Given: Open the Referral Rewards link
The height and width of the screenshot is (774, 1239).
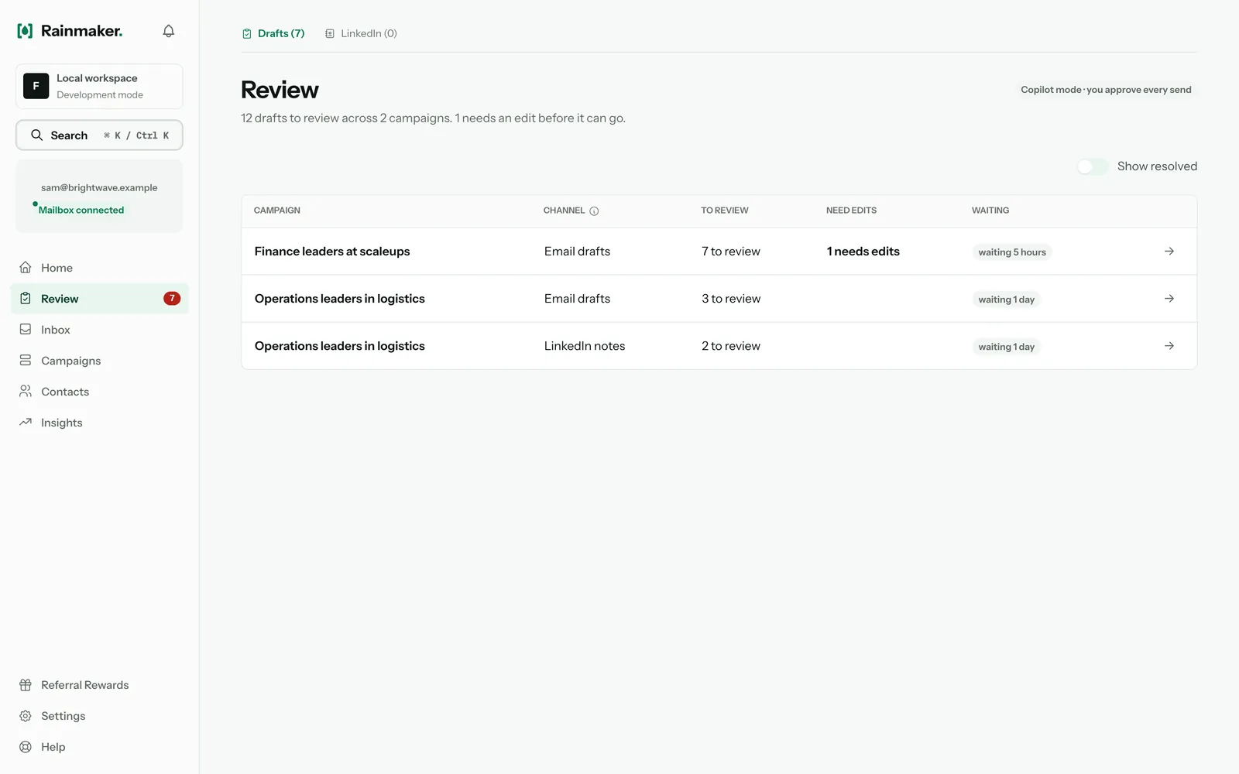Looking at the screenshot, I should [x=100, y=685].
